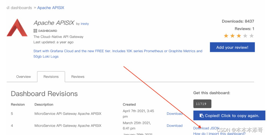Image resolution: width=267 pixels, height=135 pixels.
Task: Click revision 4 MicroService API Gateway description
Action: 68,126
